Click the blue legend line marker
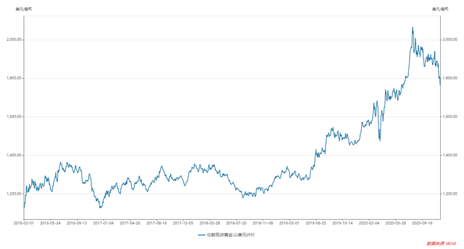 click(x=202, y=235)
